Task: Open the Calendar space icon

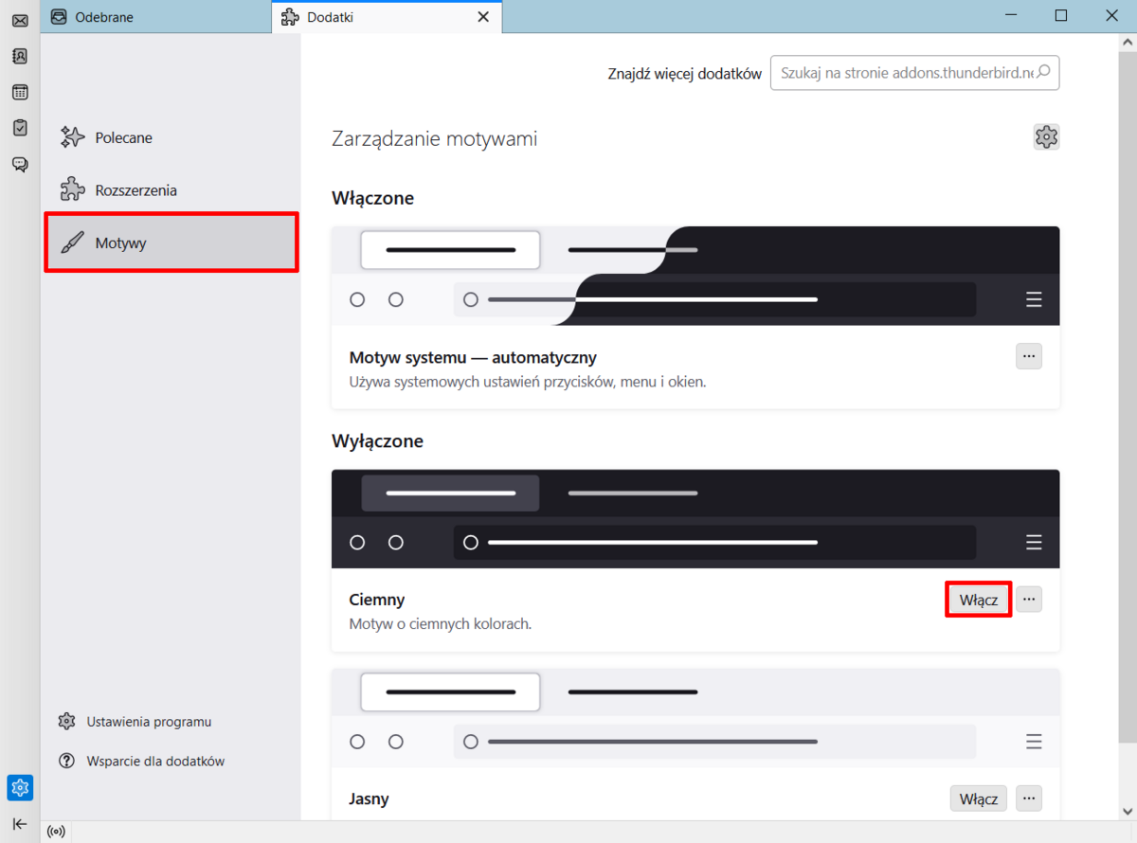Action: [x=20, y=92]
